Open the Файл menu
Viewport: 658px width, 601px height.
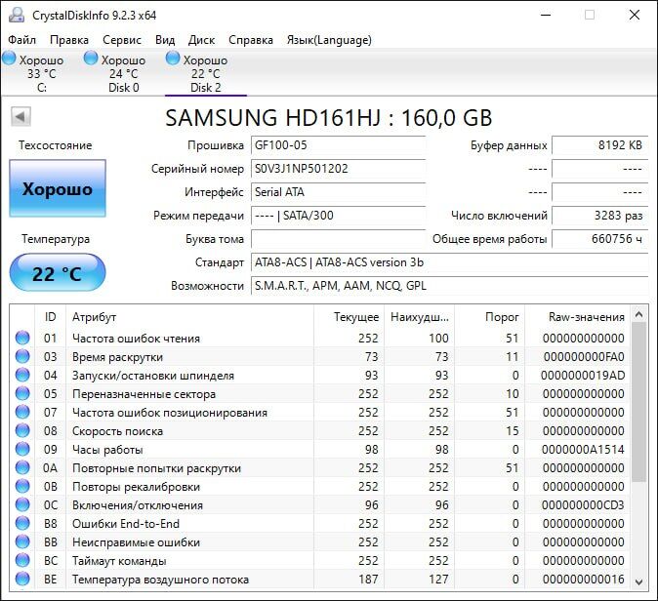click(21, 40)
